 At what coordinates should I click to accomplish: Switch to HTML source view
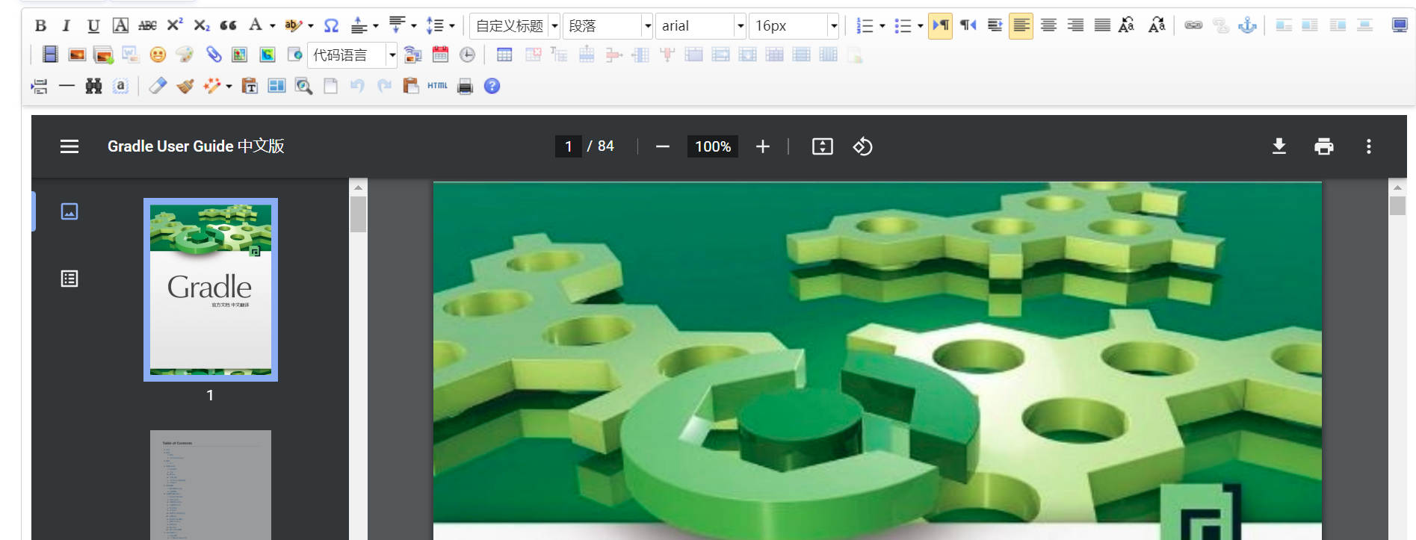(x=437, y=86)
